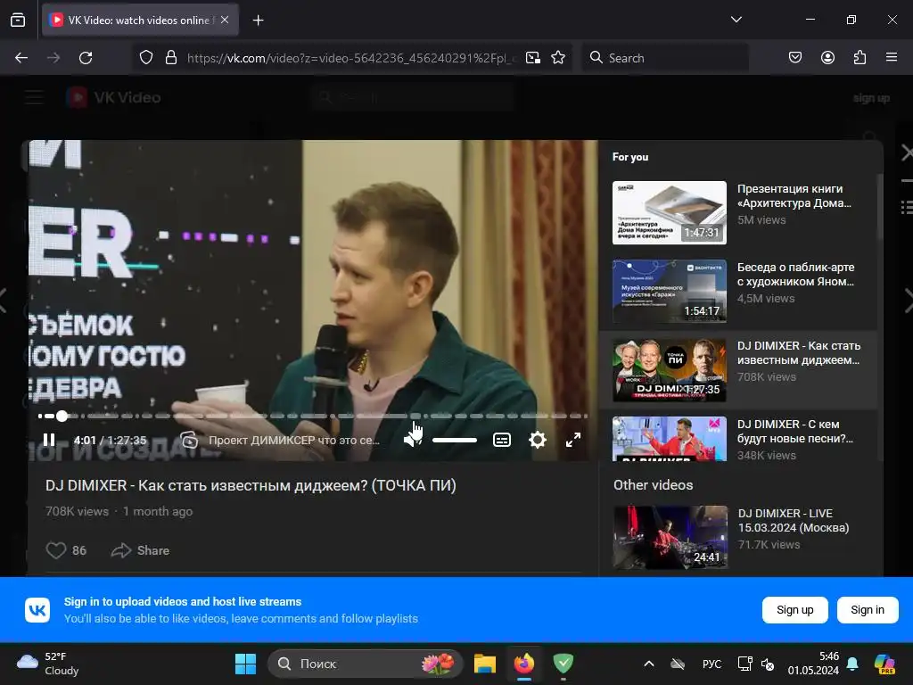Like the video with the heart icon
This screenshot has width=913, height=685.
[x=56, y=550]
